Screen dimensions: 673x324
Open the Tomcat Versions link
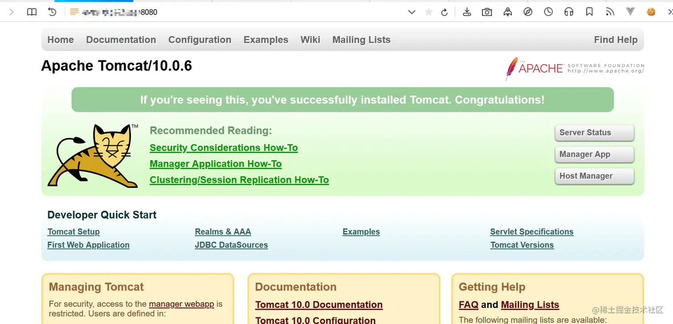pos(522,245)
